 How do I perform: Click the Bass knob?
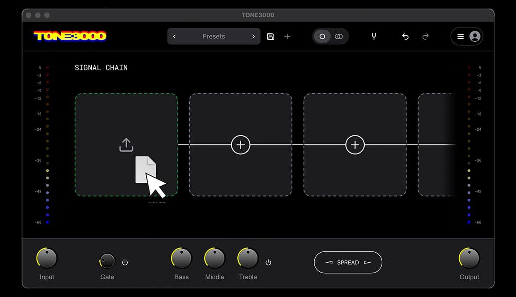click(x=181, y=258)
